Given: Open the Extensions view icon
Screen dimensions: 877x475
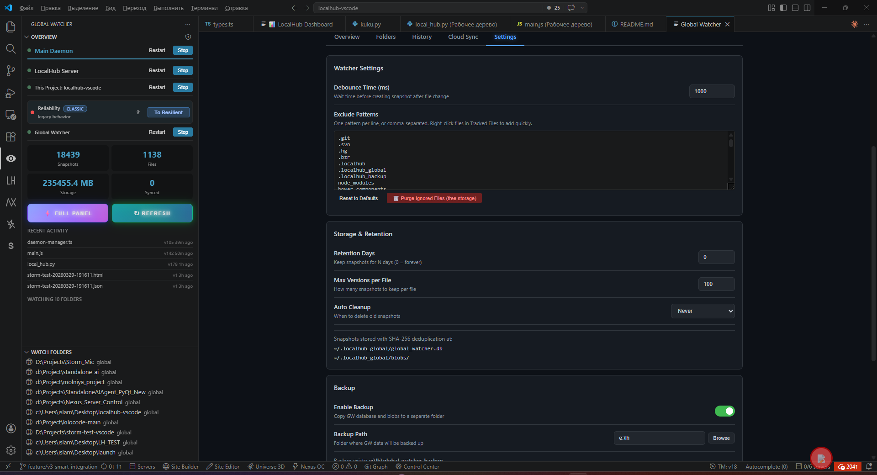Looking at the screenshot, I should pos(11,137).
